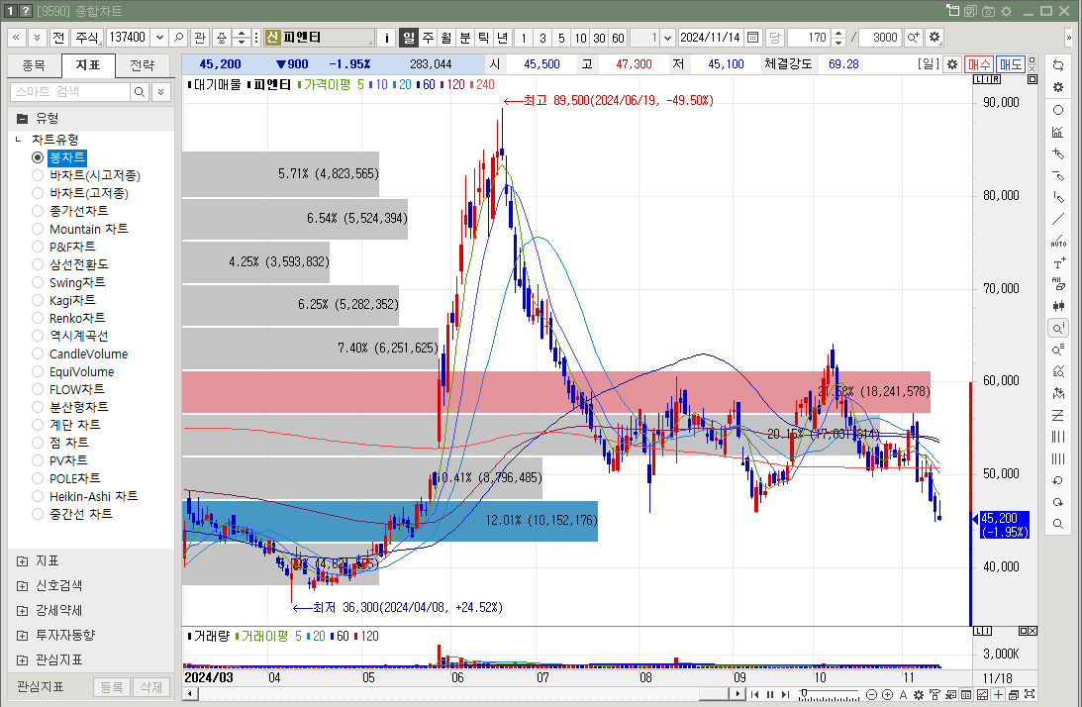This screenshot has height=707, width=1082.
Task: Click the blue 매도 sell button
Action: (1011, 64)
